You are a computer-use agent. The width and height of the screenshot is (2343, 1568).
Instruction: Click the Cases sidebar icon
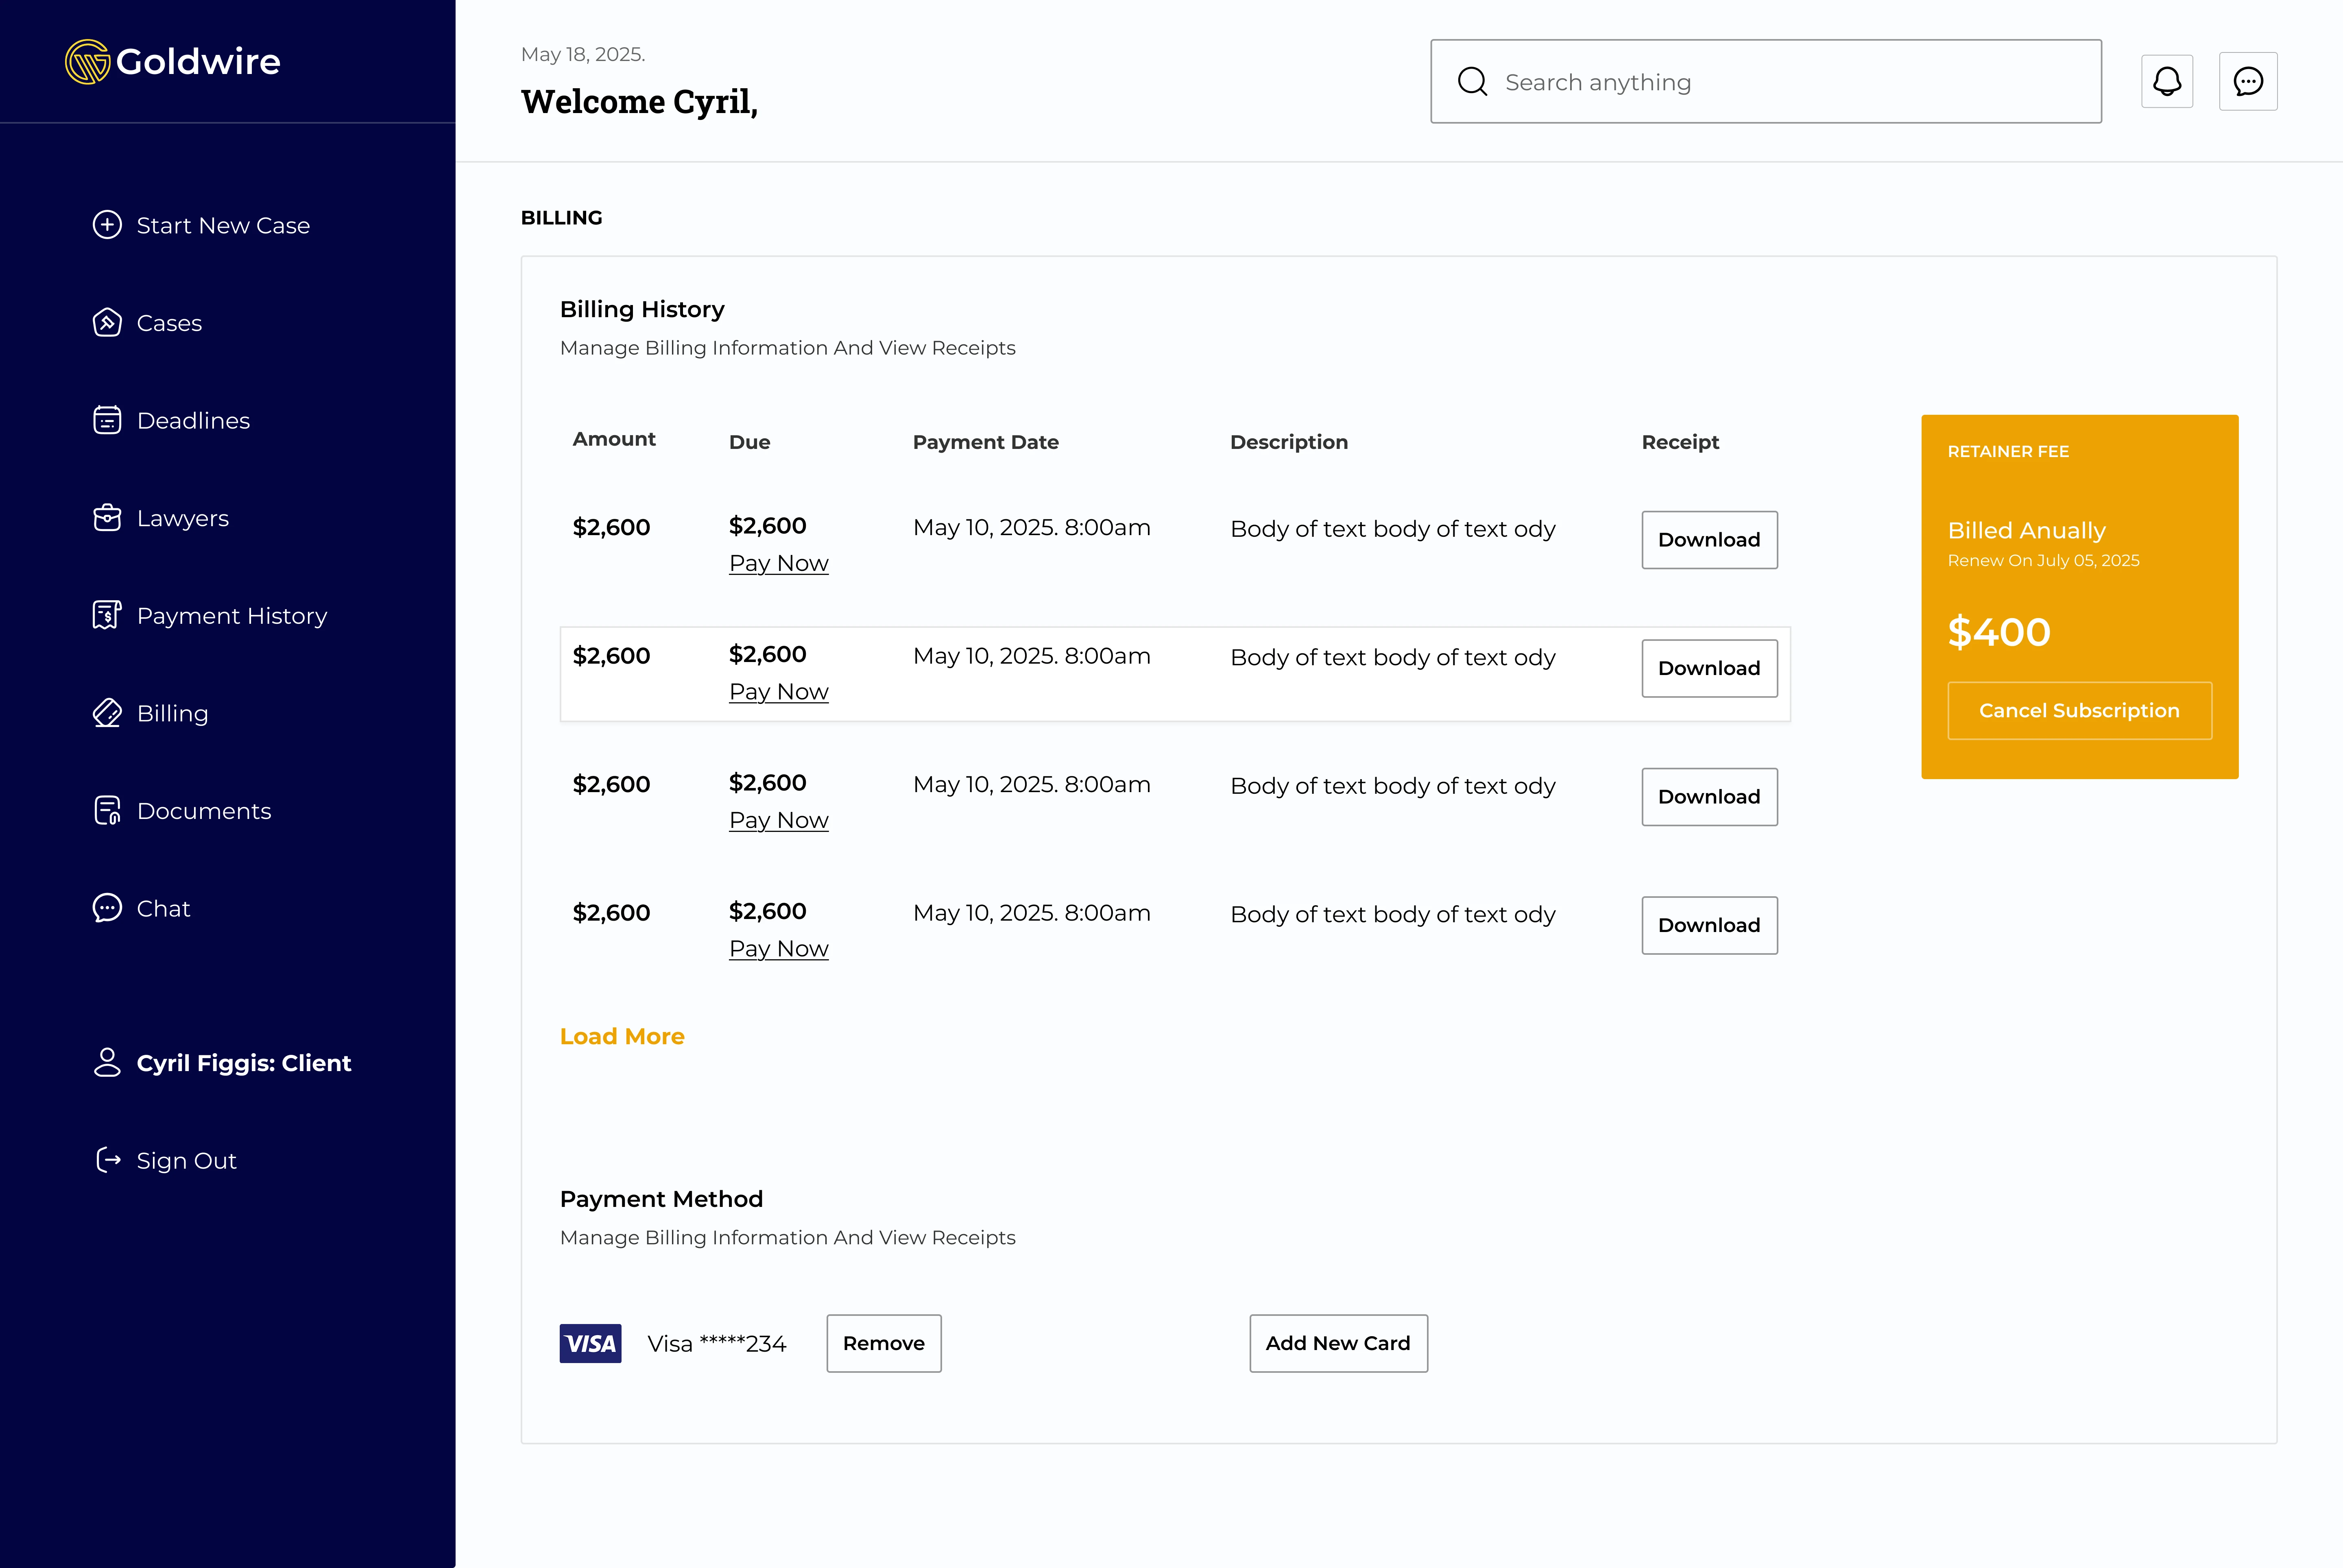click(x=107, y=323)
